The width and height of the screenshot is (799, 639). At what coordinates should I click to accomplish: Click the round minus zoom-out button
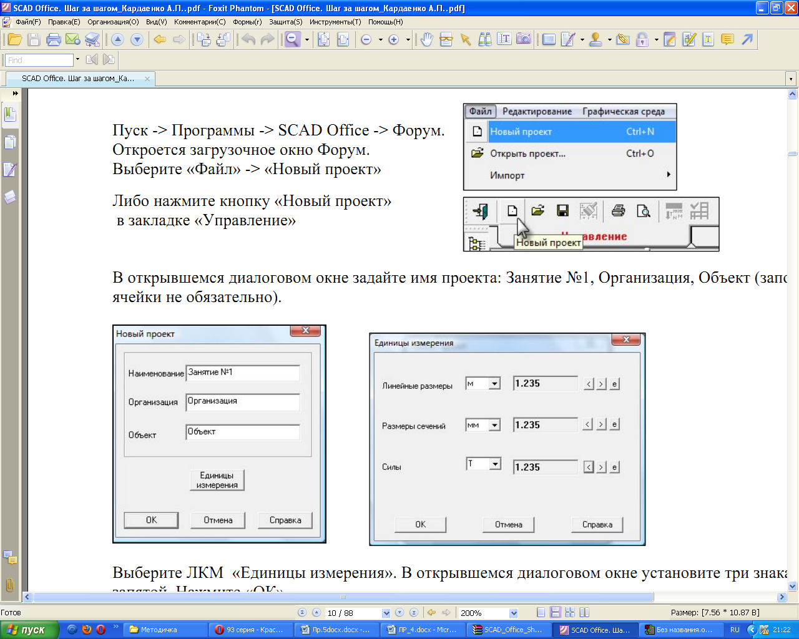[366, 39]
